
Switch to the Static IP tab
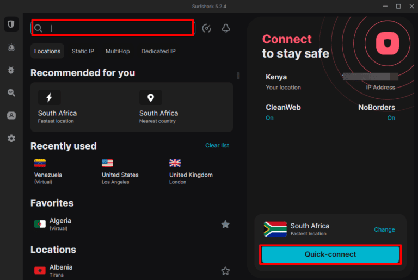coord(83,51)
